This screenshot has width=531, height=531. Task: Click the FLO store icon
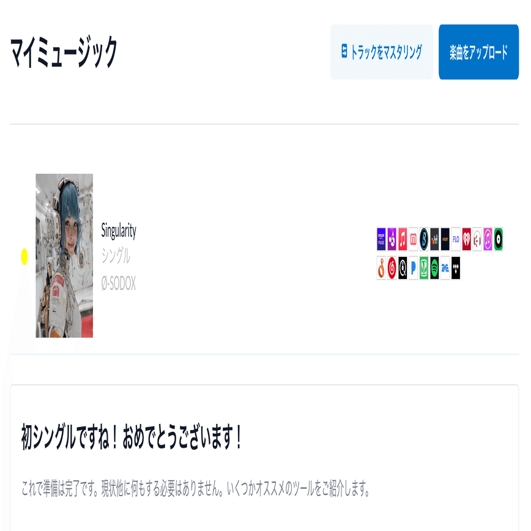456,239
